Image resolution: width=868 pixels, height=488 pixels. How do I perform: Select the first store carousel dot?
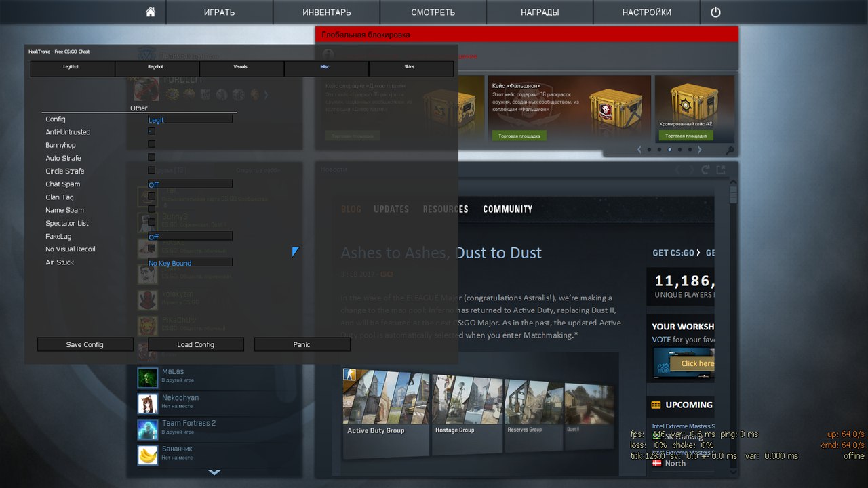click(x=649, y=150)
